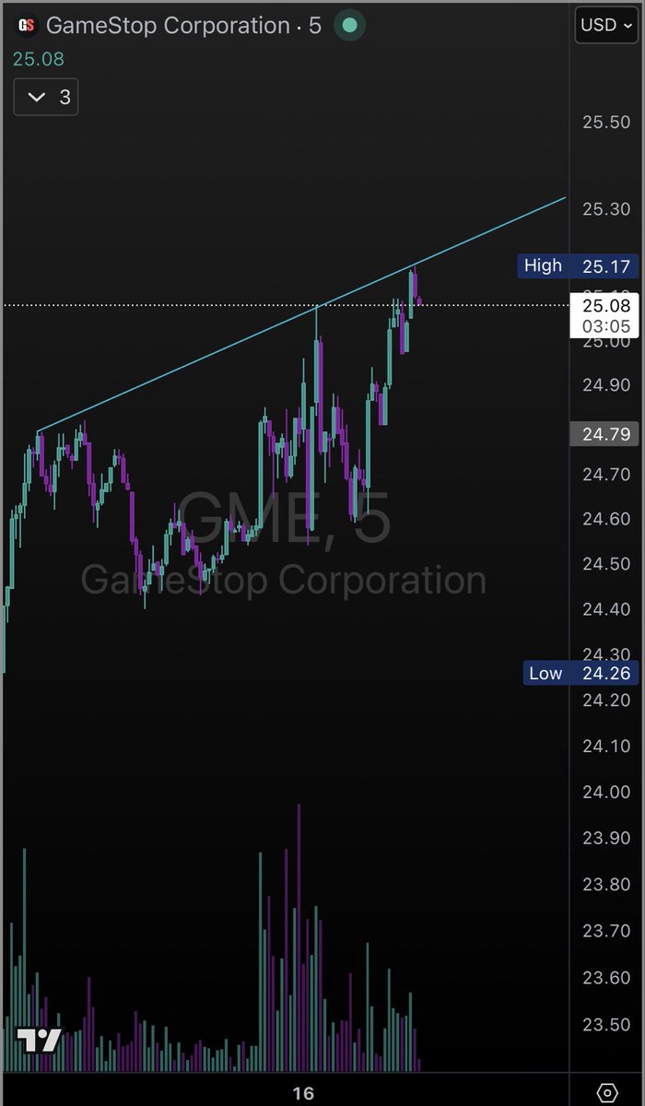Click the 25.08 last price under title
Viewport: 645px width, 1106px height.
39,59
